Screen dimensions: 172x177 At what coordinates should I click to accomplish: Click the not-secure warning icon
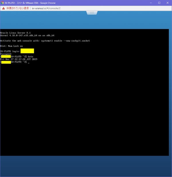(3, 8)
